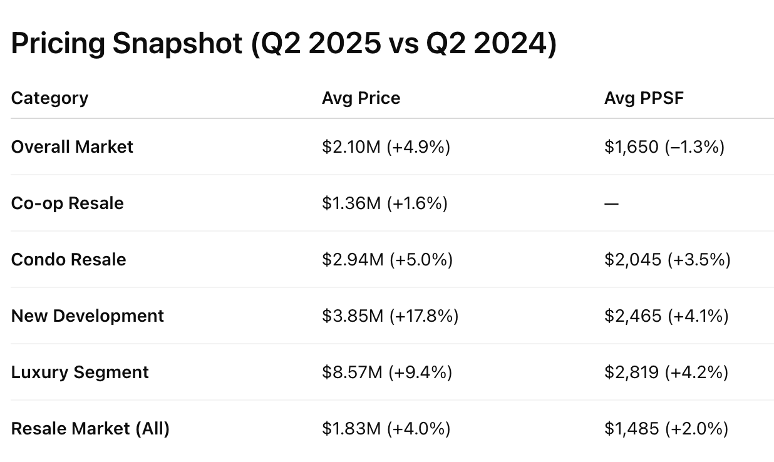Click the Co-op Resale row label

click(67, 203)
